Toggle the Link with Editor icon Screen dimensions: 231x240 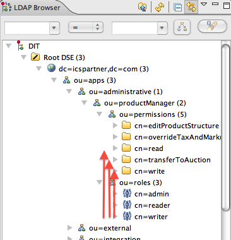pyautogui.click(x=191, y=7)
